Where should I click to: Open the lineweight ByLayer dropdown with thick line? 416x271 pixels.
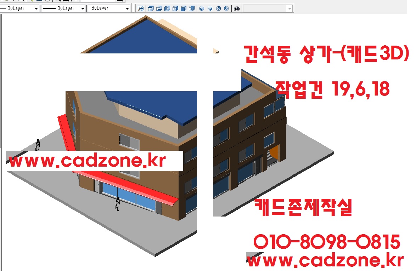[64, 8]
